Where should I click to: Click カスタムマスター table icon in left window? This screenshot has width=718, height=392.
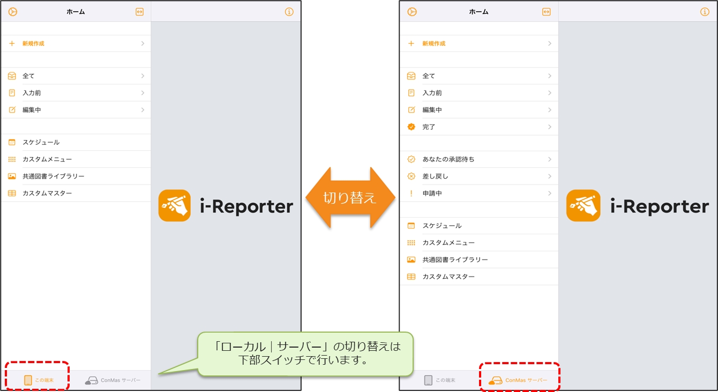click(12, 193)
